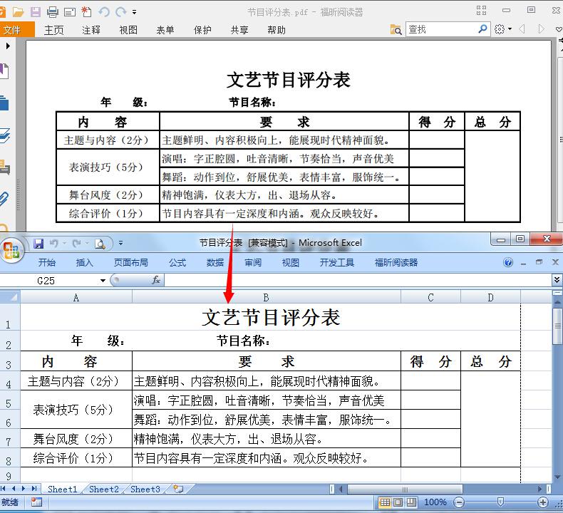563x513 pixels.
Task: Click the zoom in plus button
Action: (543, 502)
